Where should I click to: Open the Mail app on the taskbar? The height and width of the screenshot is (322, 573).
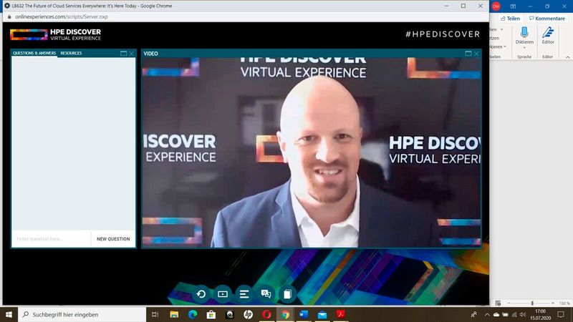(322, 314)
